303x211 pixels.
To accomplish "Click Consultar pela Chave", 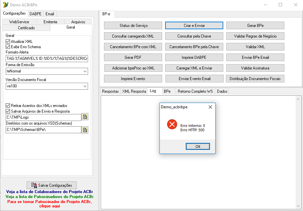I will (x=194, y=36).
